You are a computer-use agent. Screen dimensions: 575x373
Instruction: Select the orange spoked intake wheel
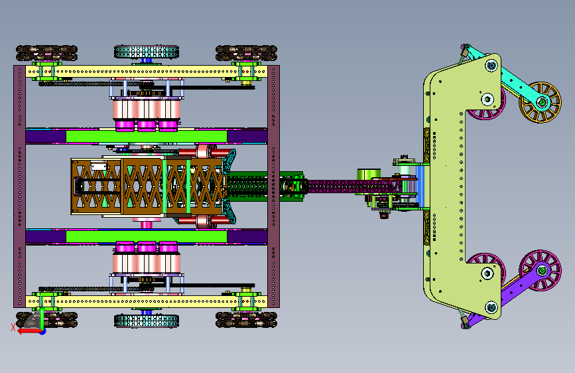point(540,102)
